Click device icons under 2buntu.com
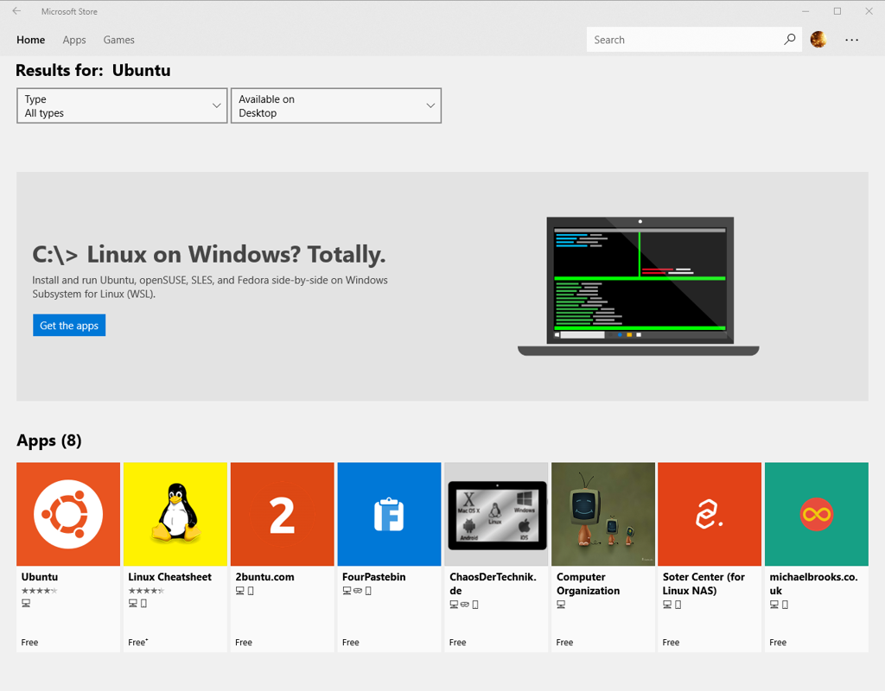The height and width of the screenshot is (691, 885). pos(245,591)
